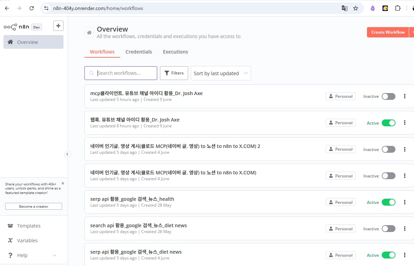The image size is (414, 266).
Task: Click the home icon beside the Overview heading
Action: (89, 33)
